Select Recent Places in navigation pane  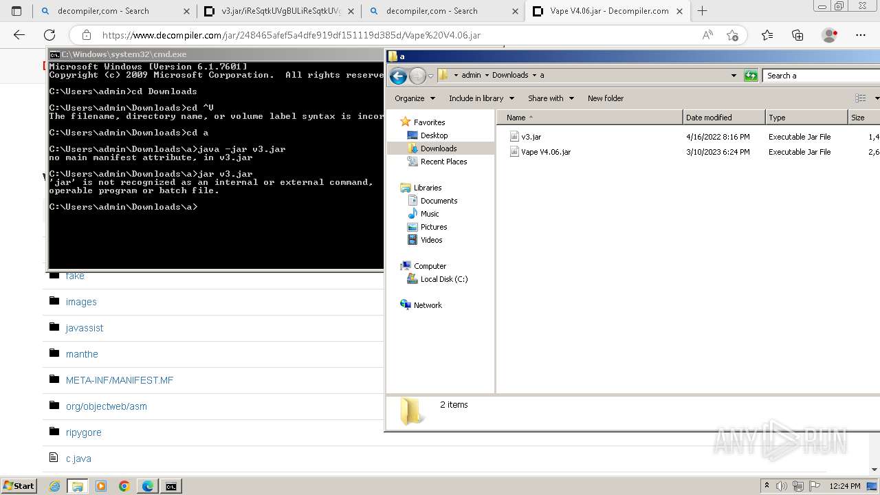point(443,162)
